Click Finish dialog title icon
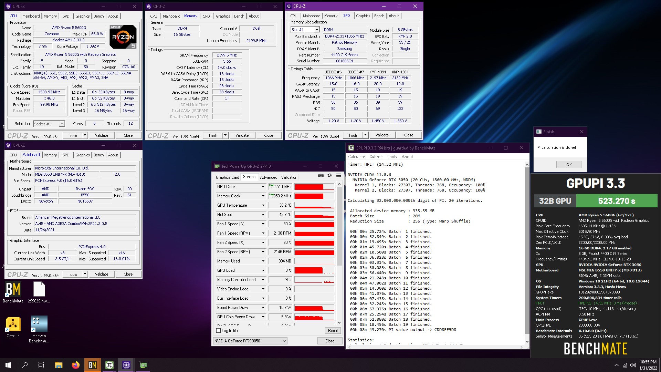Viewport: 661px width, 372px height. tap(539, 132)
